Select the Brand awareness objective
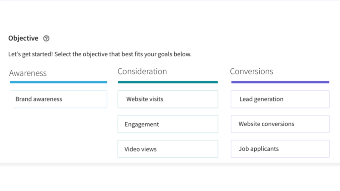Screen dimensions: 340x191 pos(59,99)
